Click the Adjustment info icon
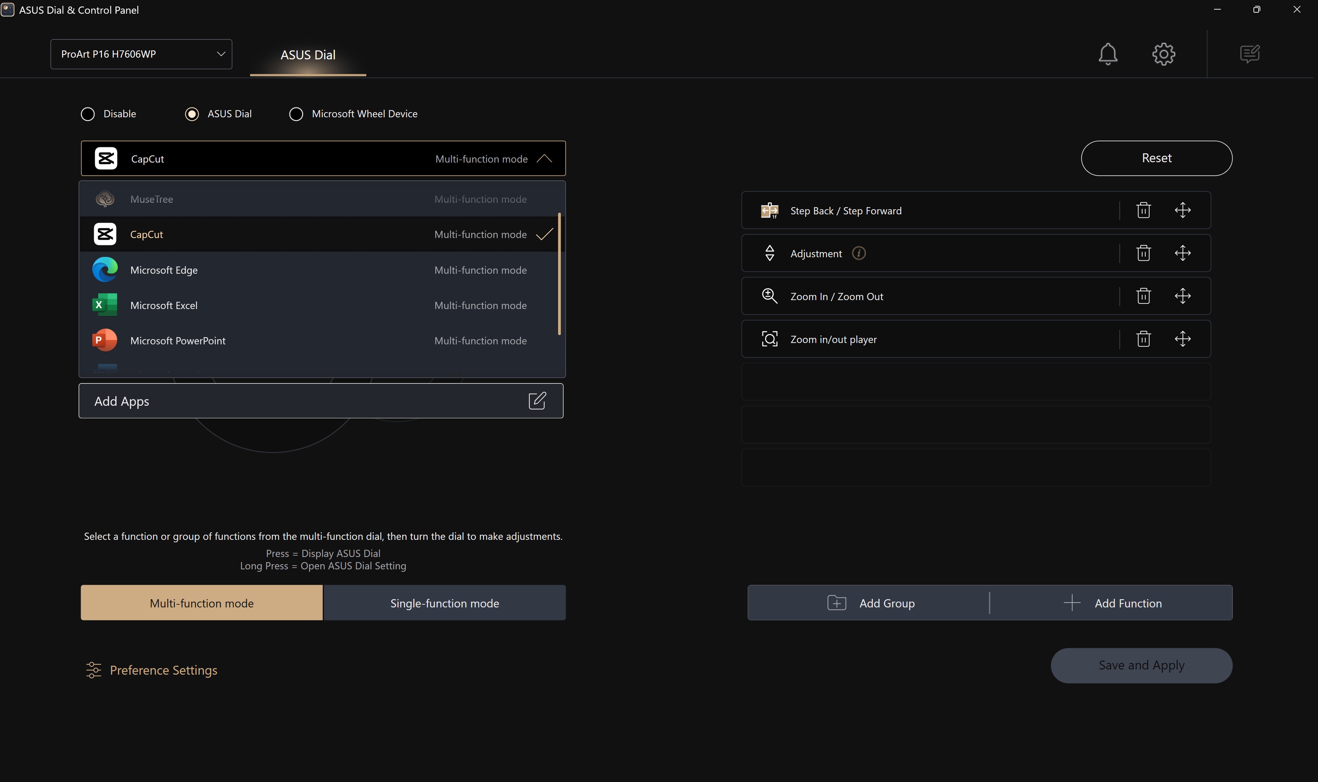The image size is (1318, 782). (x=858, y=253)
